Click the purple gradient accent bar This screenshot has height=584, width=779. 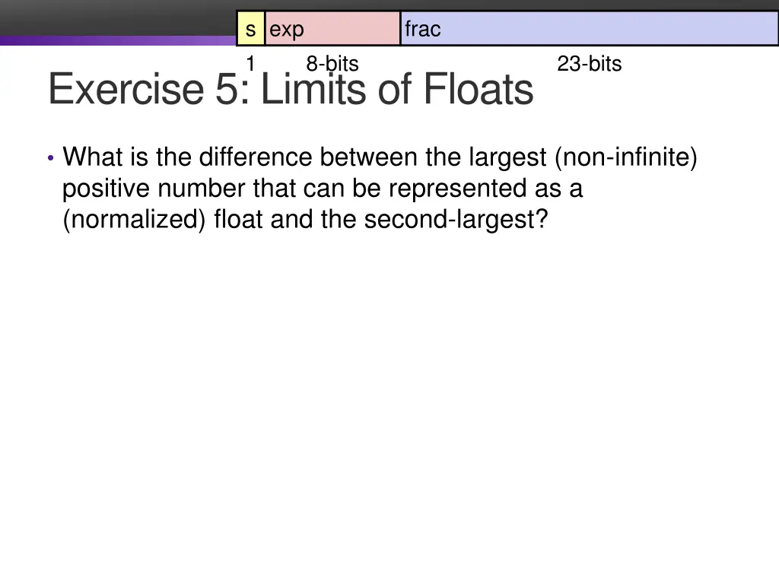coord(118,41)
